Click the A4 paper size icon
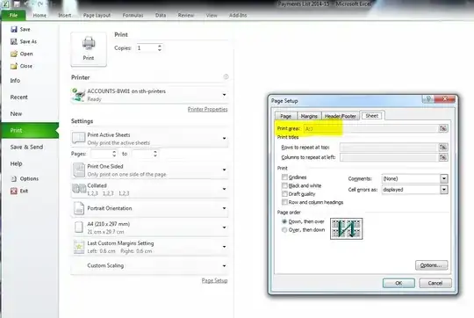 coord(79,228)
